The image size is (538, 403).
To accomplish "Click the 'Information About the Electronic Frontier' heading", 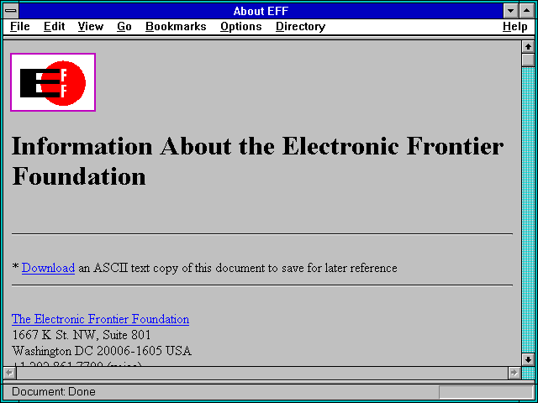I will pos(257,147).
